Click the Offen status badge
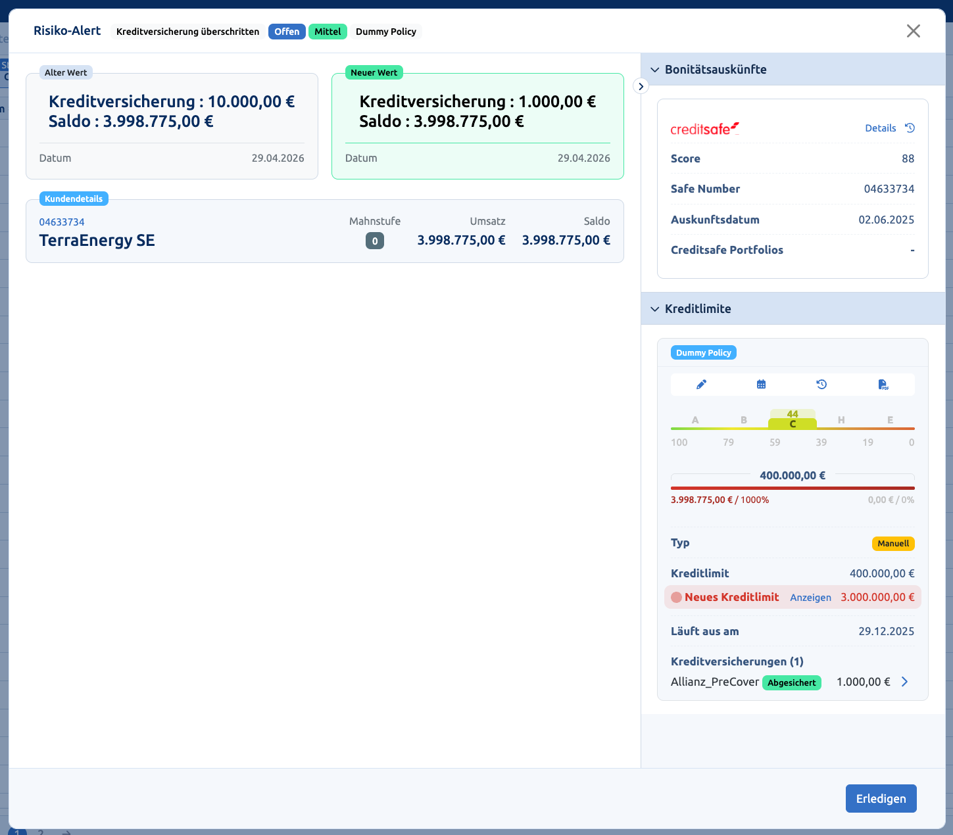 (287, 32)
